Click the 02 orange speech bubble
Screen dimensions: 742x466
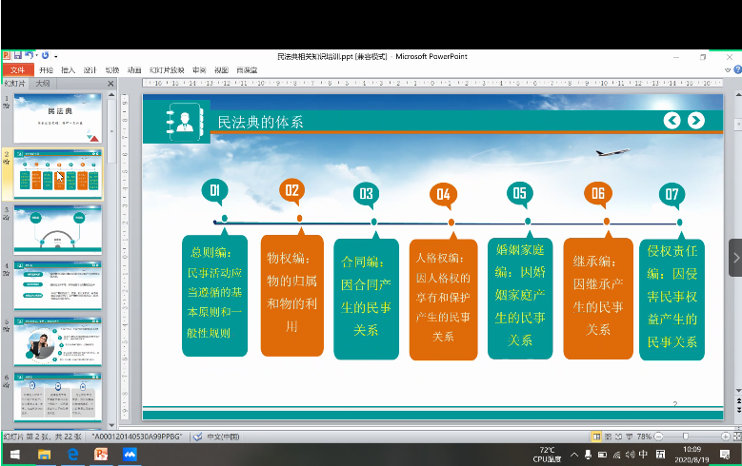[x=292, y=192]
